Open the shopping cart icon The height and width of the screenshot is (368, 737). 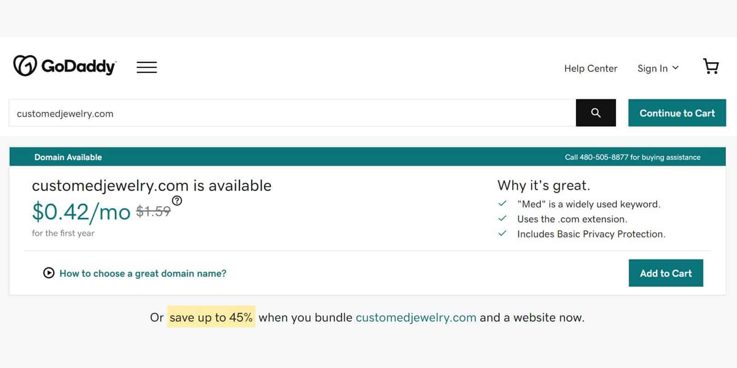click(711, 66)
